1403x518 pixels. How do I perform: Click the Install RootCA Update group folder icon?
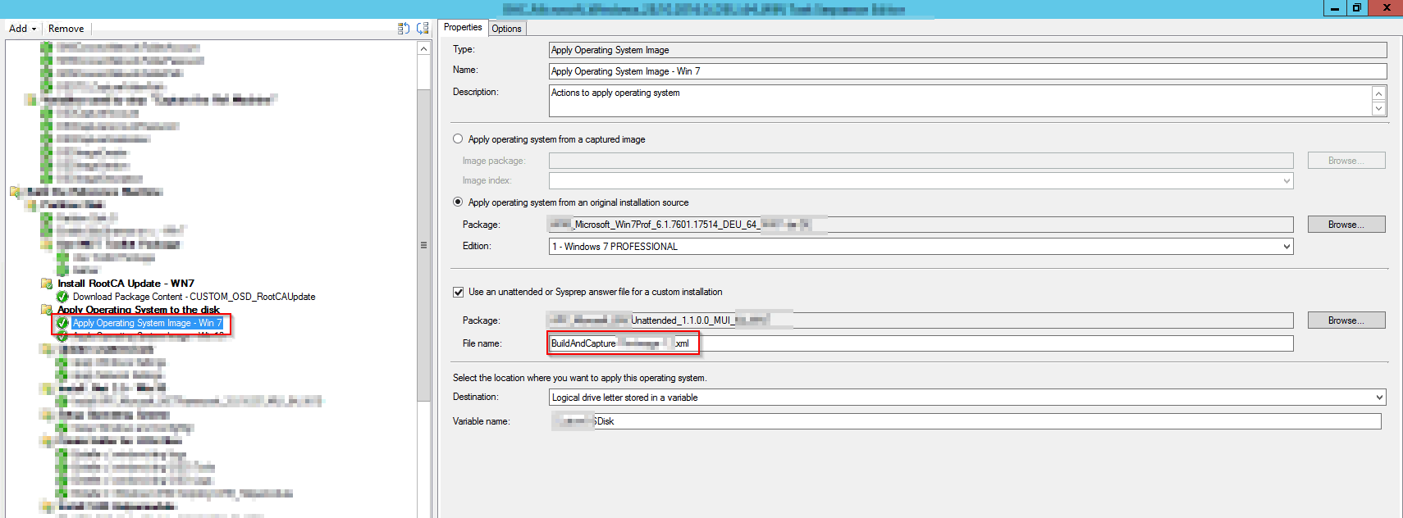click(47, 284)
